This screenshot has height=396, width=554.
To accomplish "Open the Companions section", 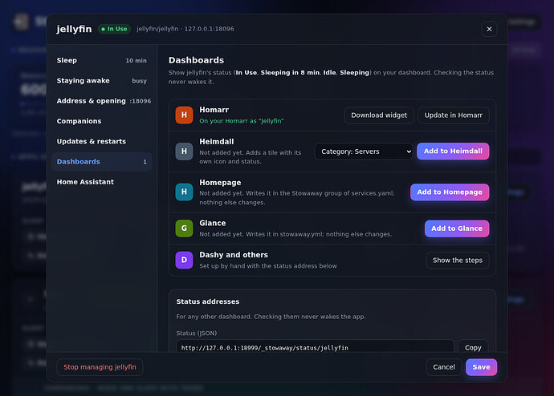I will click(x=102, y=121).
